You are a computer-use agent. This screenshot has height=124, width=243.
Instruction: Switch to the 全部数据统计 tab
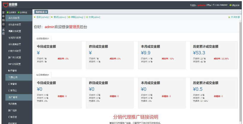click(x=43, y=38)
